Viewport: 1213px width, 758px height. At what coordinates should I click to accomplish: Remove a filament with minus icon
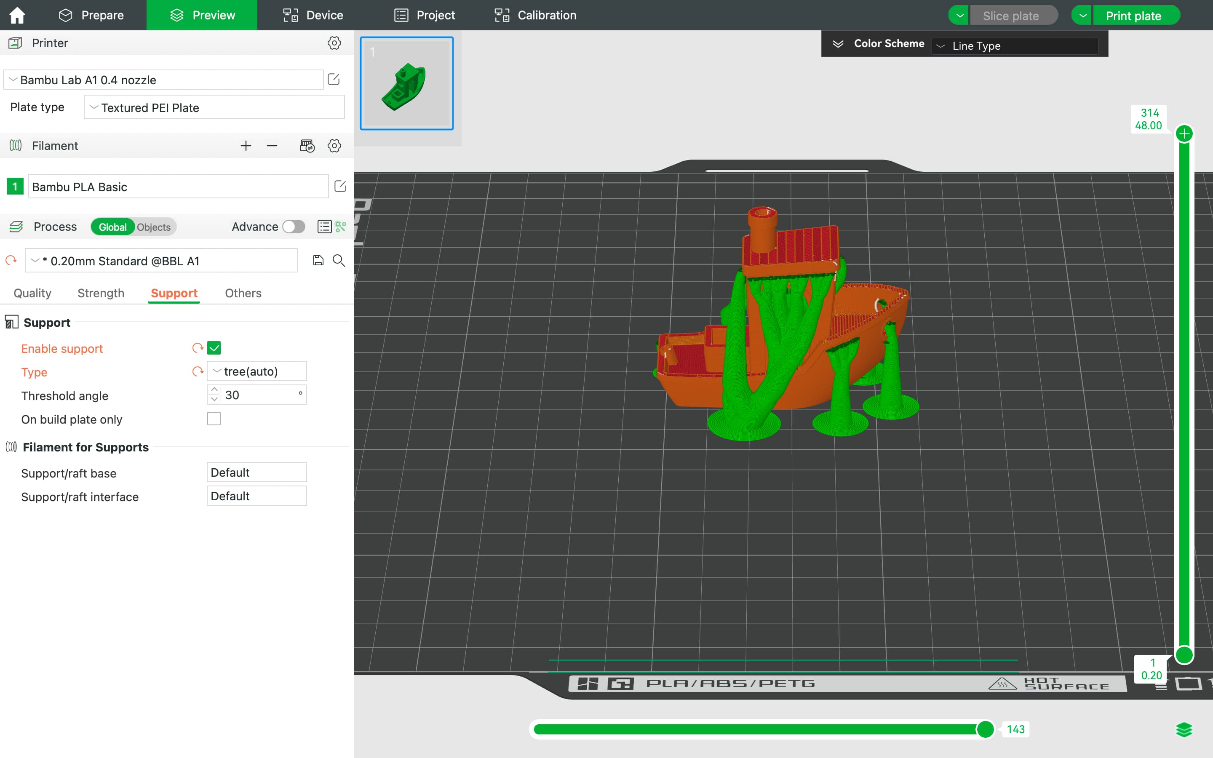[272, 146]
